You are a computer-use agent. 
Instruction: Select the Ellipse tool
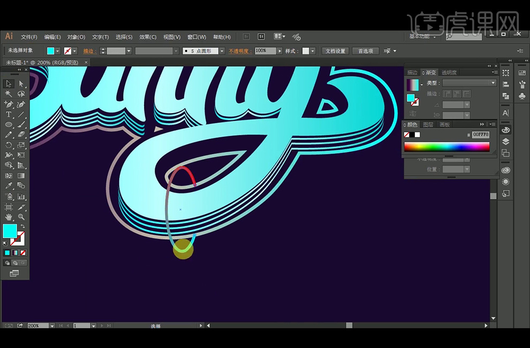pyautogui.click(x=9, y=125)
